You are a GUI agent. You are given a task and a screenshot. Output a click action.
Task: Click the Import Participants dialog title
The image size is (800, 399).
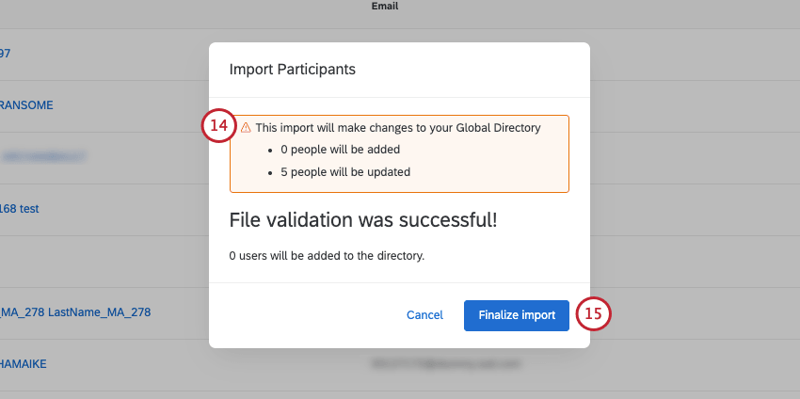pyautogui.click(x=292, y=69)
